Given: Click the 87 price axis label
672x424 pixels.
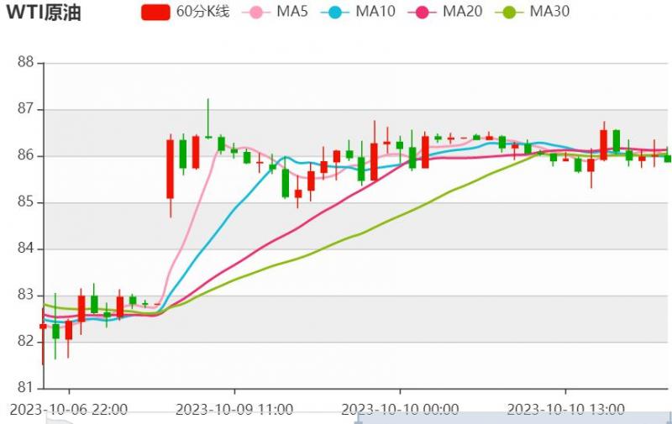Looking at the screenshot, I should click(26, 109).
